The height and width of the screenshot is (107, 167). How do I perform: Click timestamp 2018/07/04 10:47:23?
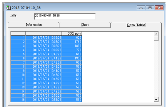pyautogui.click(x=44, y=83)
